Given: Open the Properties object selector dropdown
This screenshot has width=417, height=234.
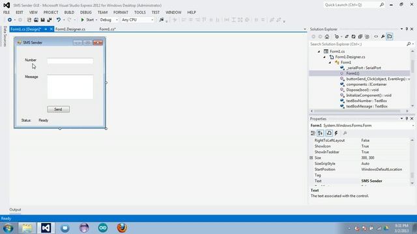Looking at the screenshot, I should 413,125.
